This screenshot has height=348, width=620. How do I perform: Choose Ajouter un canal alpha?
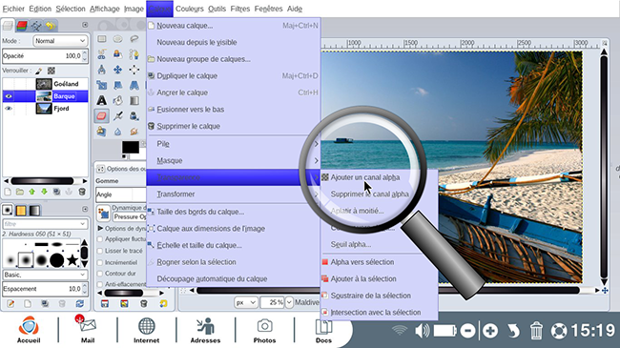(365, 177)
